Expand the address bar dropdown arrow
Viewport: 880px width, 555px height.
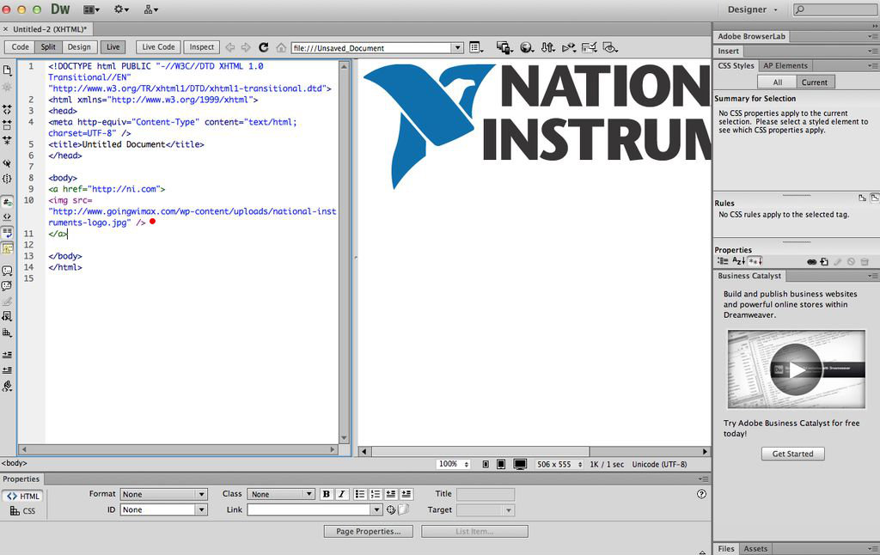tap(458, 48)
